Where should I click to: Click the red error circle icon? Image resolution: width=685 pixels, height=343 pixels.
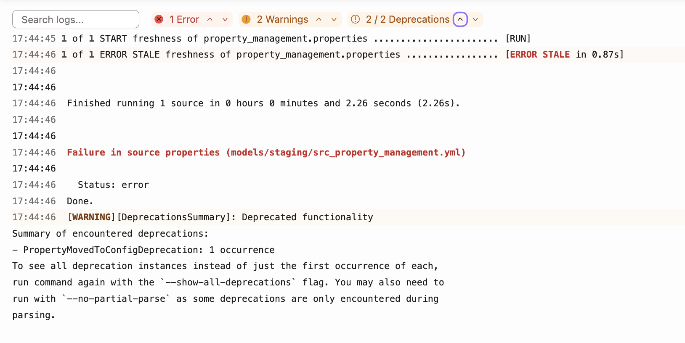tap(159, 19)
